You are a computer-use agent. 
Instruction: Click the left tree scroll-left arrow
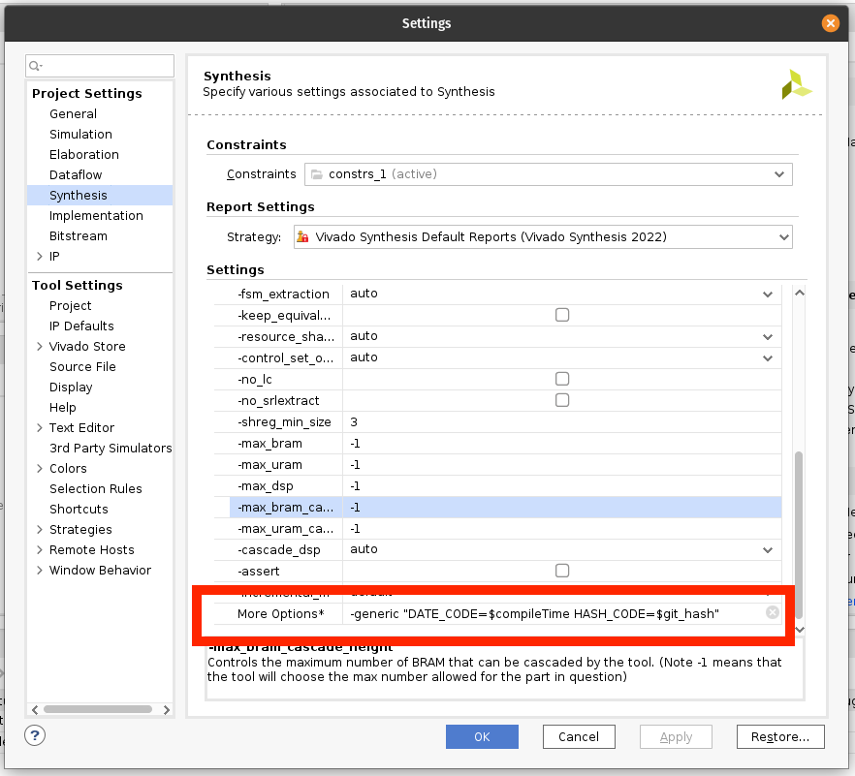click(x=35, y=709)
